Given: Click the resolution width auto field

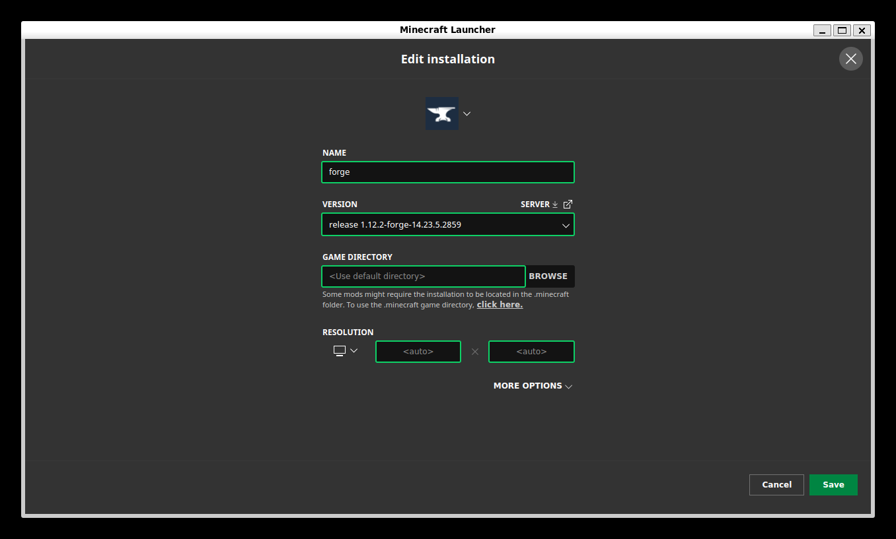Looking at the screenshot, I should (x=418, y=352).
